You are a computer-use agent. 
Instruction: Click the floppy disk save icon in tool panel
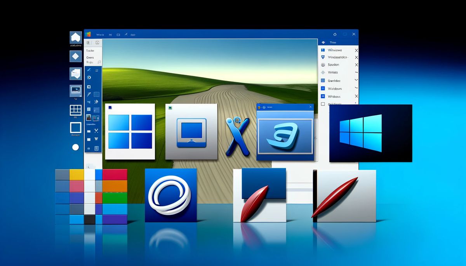click(89, 86)
